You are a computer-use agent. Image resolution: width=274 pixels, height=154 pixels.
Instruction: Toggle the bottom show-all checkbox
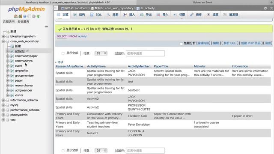coord(63,151)
